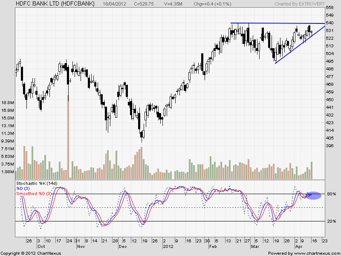Click the 18.8M volume axis label
Image resolution: width=341 pixels, height=256 pixels.
click(x=8, y=103)
